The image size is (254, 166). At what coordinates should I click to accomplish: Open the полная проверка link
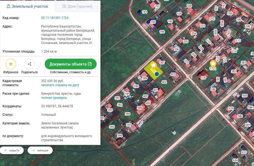coord(54,98)
